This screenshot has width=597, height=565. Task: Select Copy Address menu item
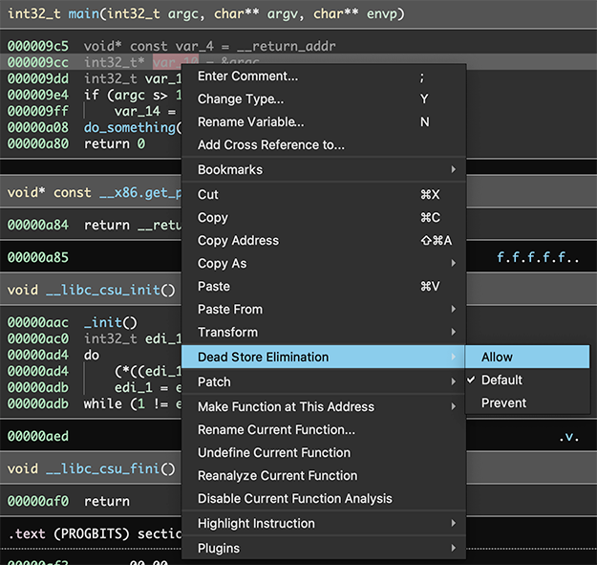(x=324, y=240)
